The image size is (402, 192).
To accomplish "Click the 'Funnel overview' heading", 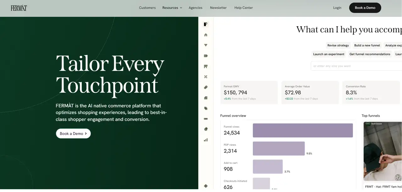I will 233,116.
